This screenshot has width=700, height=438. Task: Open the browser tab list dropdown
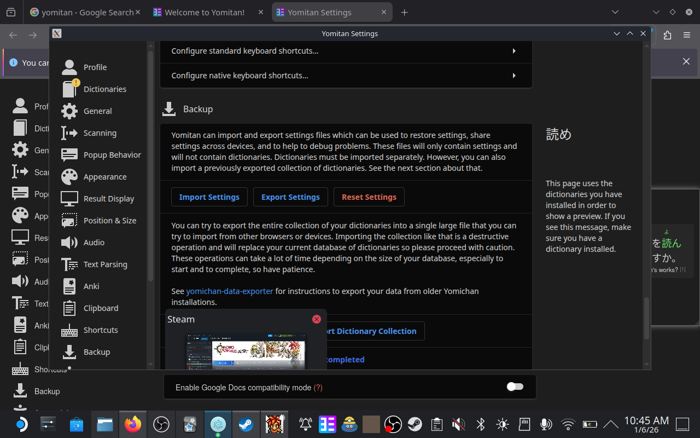(615, 12)
